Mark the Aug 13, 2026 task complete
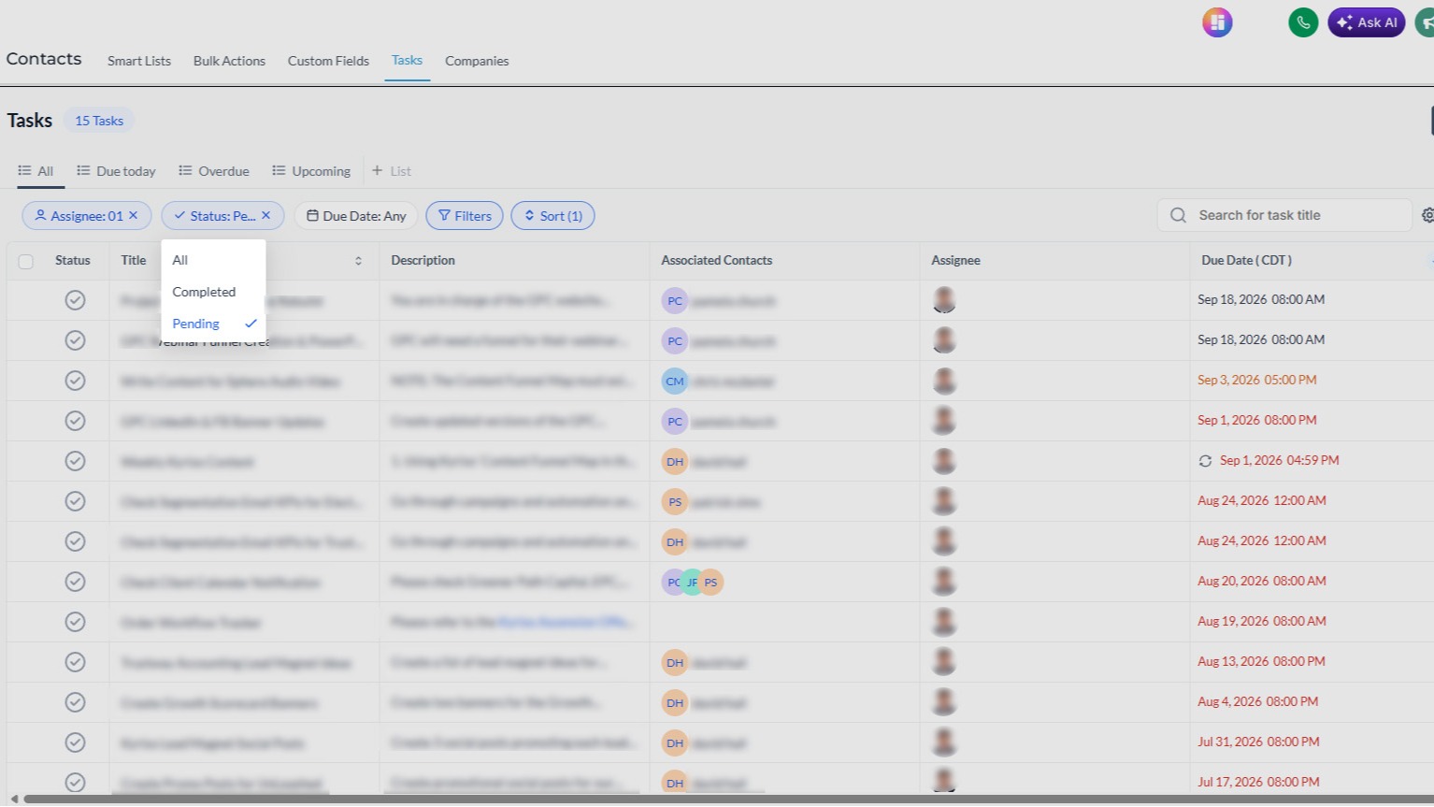Image resolution: width=1434 pixels, height=807 pixels. pyautogui.click(x=75, y=662)
